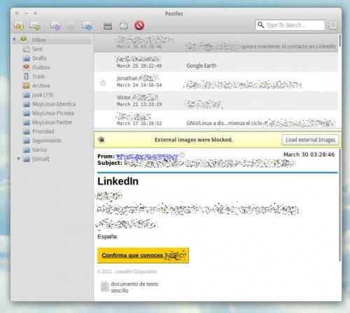This screenshot has width=350, height=313.
Task: Click the reply toolbar icon with purple arrow
Action: [x=55, y=25]
